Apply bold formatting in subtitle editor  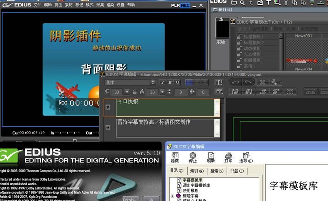point(170,82)
